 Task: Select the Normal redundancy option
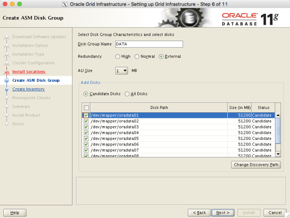(x=136, y=56)
